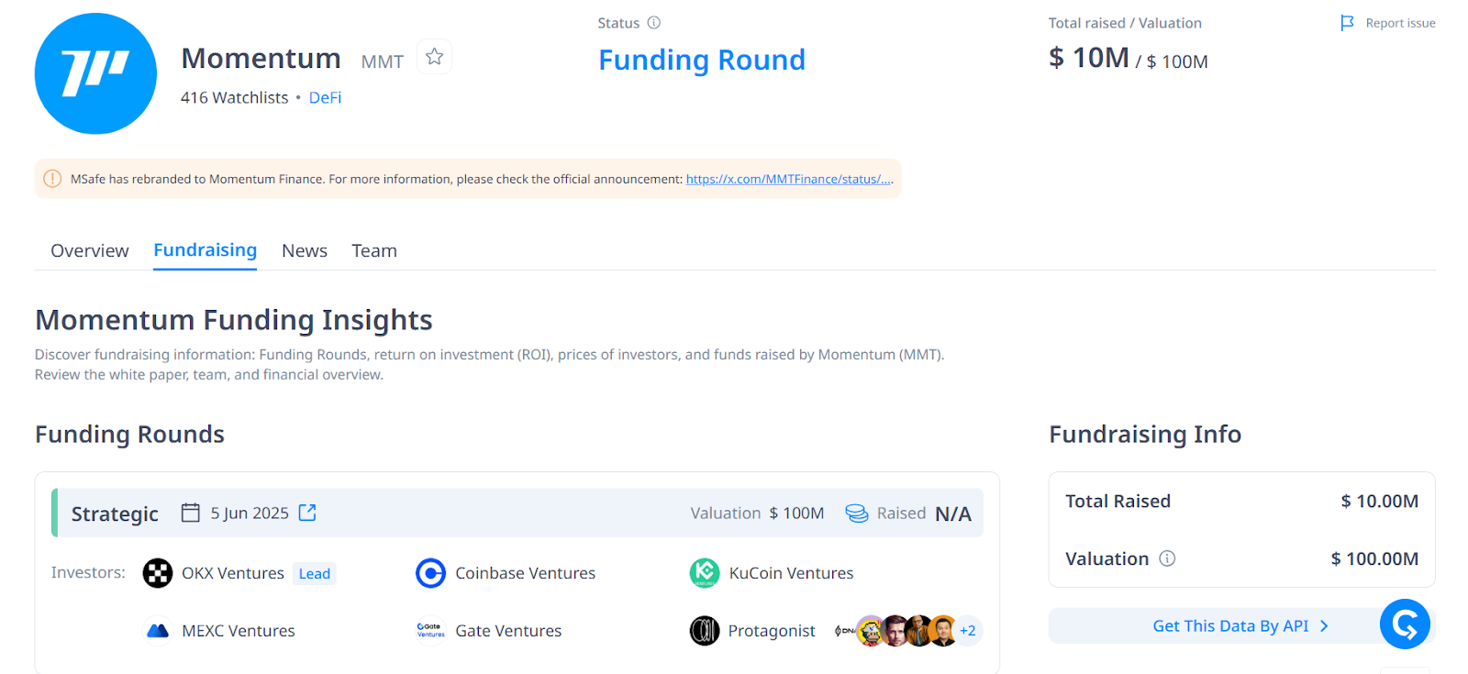Click the OKX Ventures logo
Screen dimensions: 1468x674
[158, 573]
